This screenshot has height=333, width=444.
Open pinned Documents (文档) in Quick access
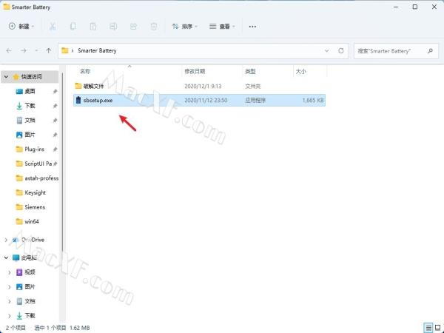click(x=30, y=121)
